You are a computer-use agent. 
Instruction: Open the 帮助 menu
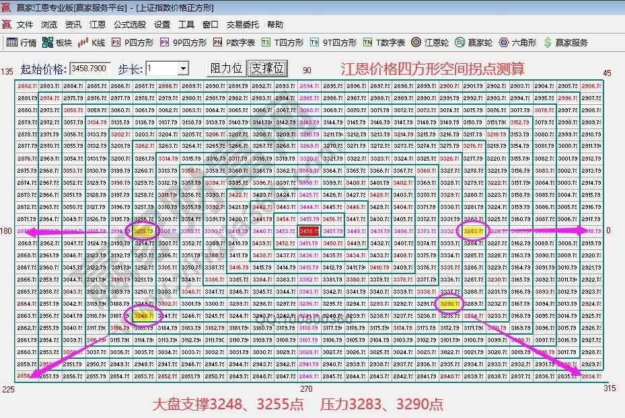tap(275, 25)
